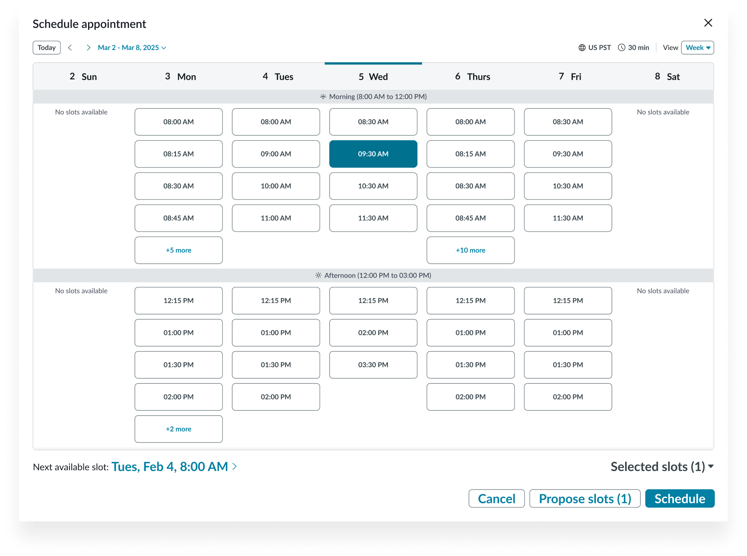This screenshot has width=747, height=556.
Task: Select Friday 11:30 AM time slot
Action: pyautogui.click(x=568, y=218)
